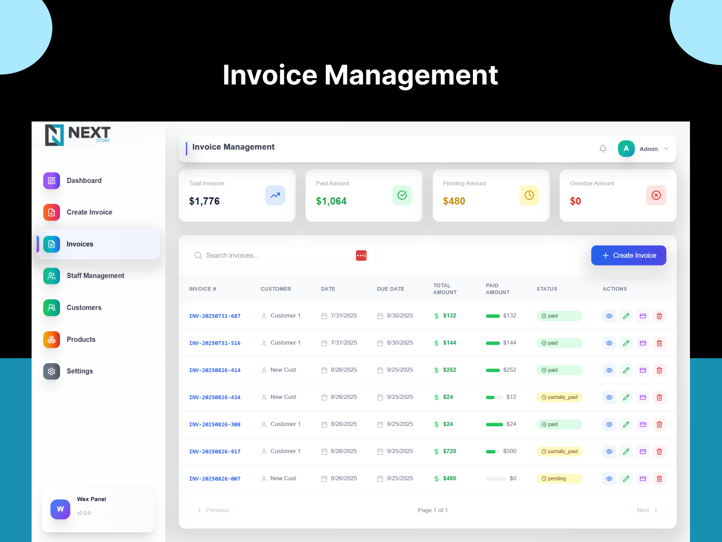This screenshot has height=542, width=722.
Task: Focus the Search invoices field
Action: (282, 256)
